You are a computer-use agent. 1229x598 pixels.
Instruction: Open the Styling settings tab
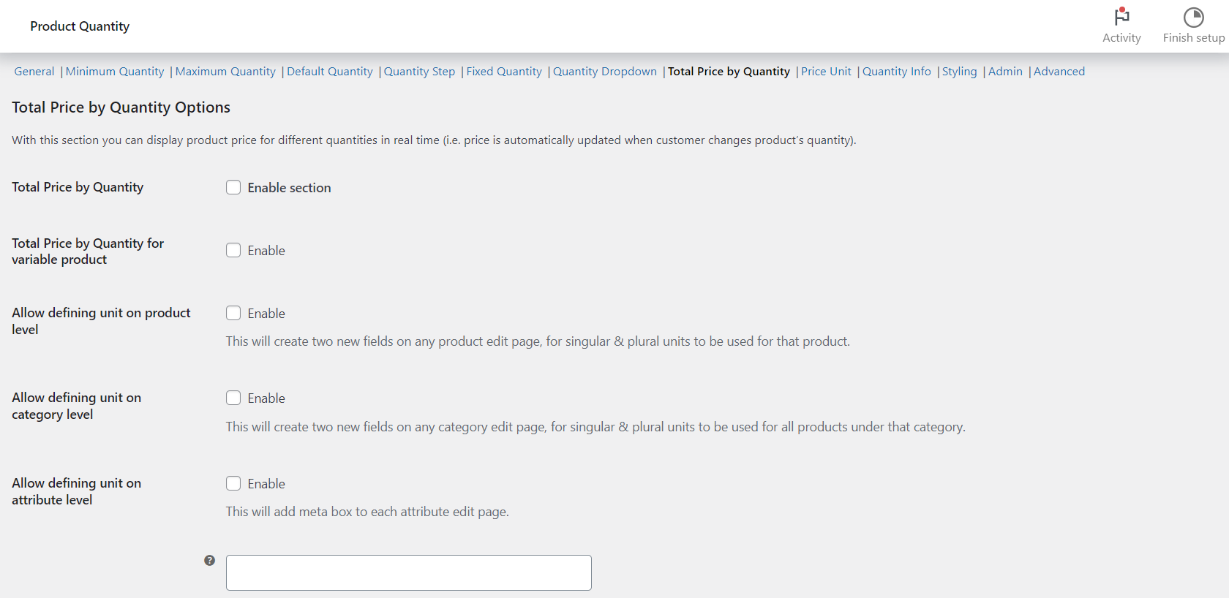click(959, 71)
